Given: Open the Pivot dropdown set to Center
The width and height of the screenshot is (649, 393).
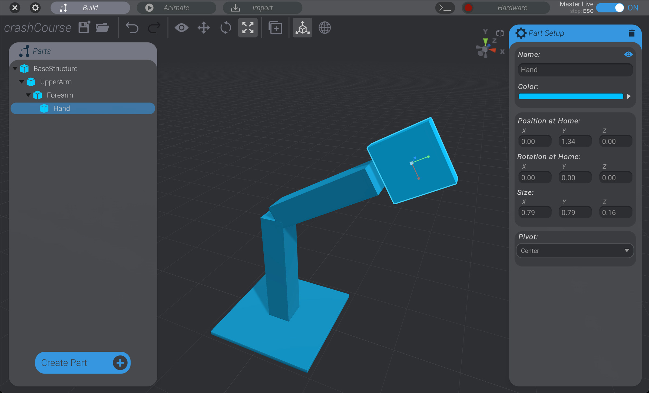Looking at the screenshot, I should point(575,251).
